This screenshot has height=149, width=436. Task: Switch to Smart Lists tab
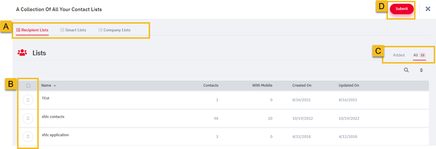73,30
